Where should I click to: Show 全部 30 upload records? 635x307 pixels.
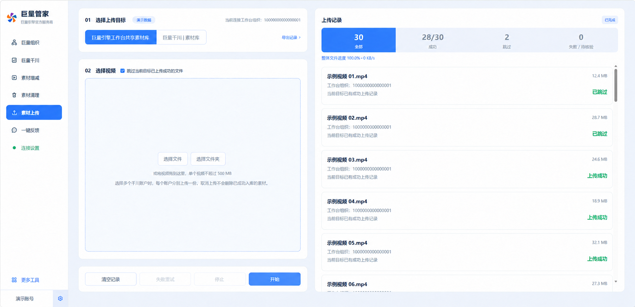(358, 40)
